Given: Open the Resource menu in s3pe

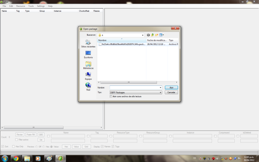Looking at the screenshot, I should pyautogui.click(x=21, y=6).
